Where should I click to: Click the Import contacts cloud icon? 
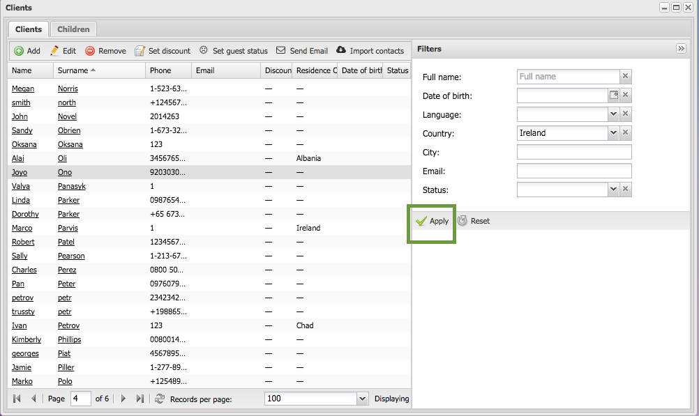coord(341,50)
